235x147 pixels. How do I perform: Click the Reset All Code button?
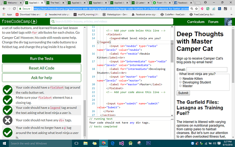pyautogui.click(x=42, y=68)
